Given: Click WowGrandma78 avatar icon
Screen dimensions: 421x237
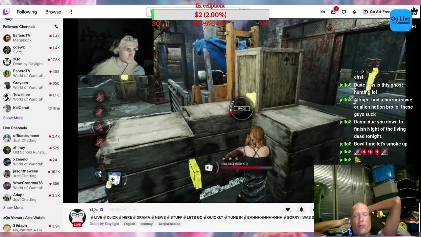Looking at the screenshot, I should (x=7, y=186).
